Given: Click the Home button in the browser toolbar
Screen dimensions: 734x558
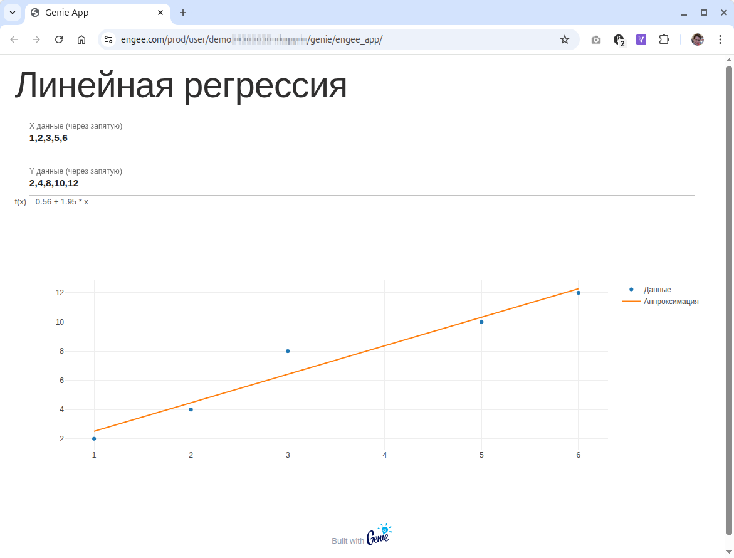Looking at the screenshot, I should click(x=81, y=39).
